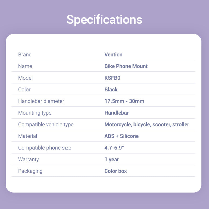209x209 pixels.
Task: Select the Black color value
Action: pyautogui.click(x=111, y=89)
